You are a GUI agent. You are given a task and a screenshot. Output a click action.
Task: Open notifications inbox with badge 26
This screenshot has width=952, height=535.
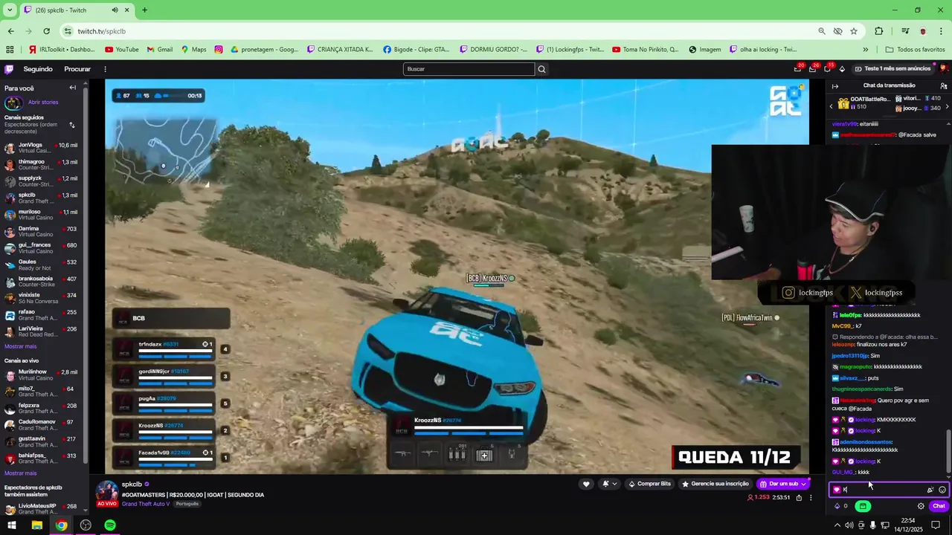(813, 69)
